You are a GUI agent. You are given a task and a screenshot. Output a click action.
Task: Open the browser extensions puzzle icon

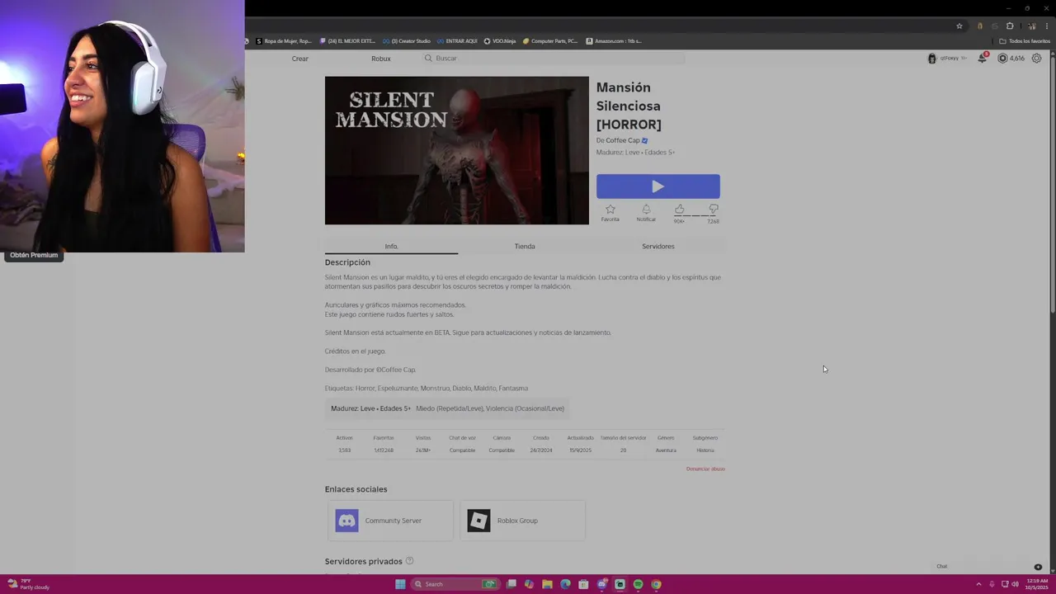(x=1010, y=26)
